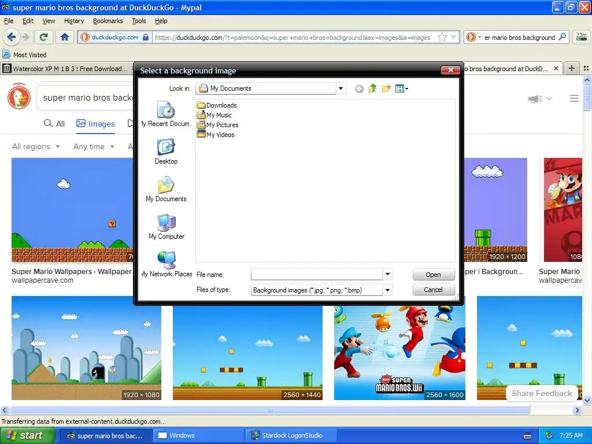The height and width of the screenshot is (444, 592).
Task: Click the horizontal scrollbar at page bottom
Action: tap(270, 410)
